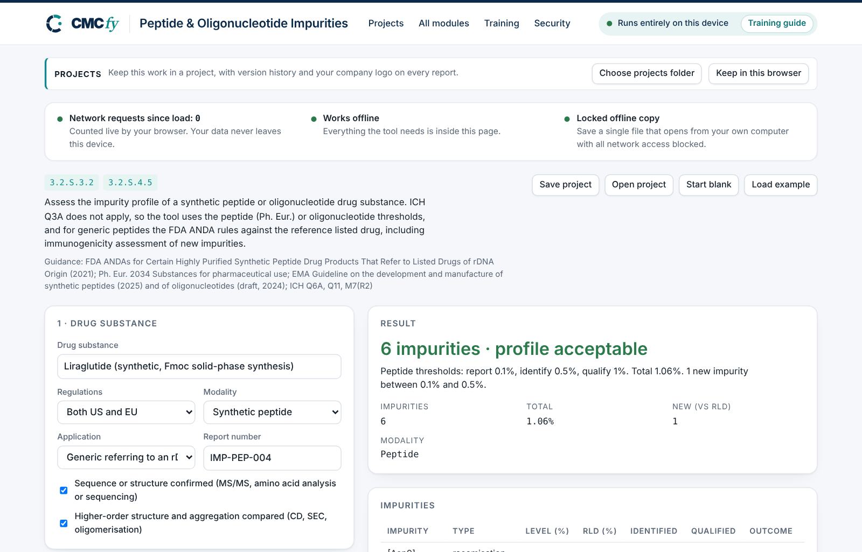
Task: Select Keep in this browser
Action: coord(759,73)
